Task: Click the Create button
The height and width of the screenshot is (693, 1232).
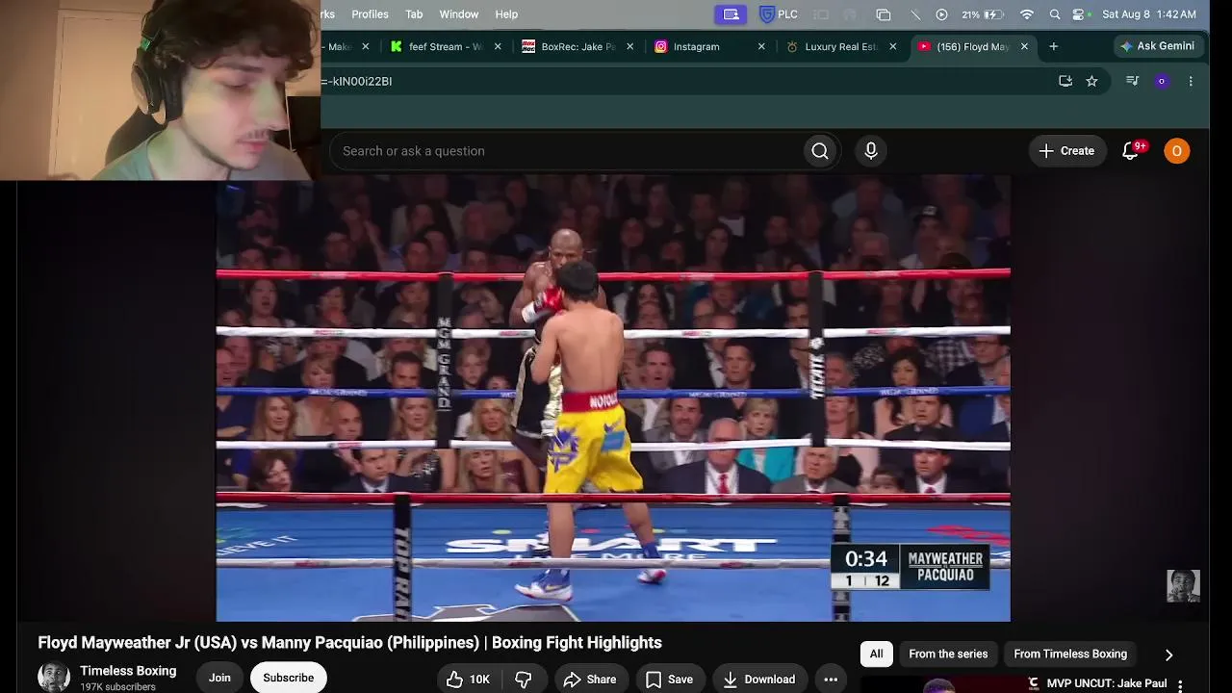Action: pos(1067,151)
